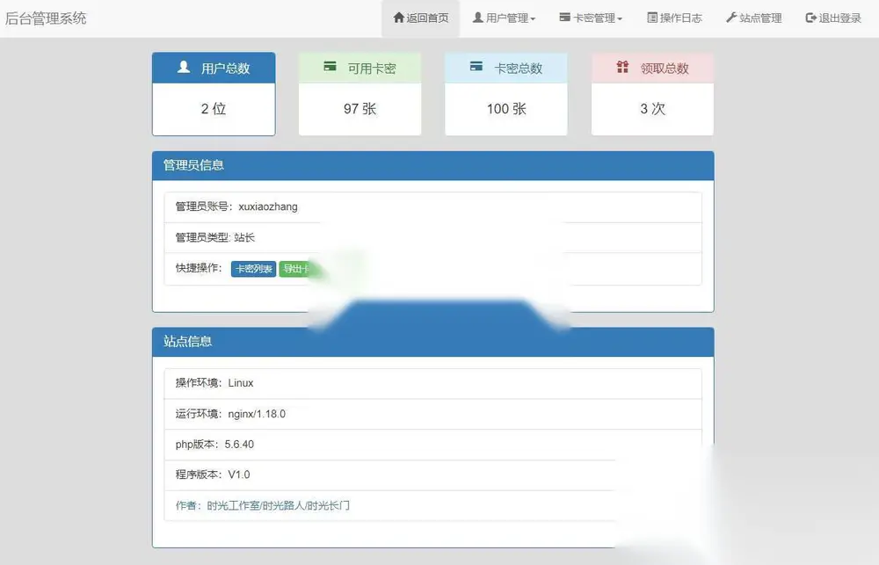Click the card icon beside 卡密管理

564,18
